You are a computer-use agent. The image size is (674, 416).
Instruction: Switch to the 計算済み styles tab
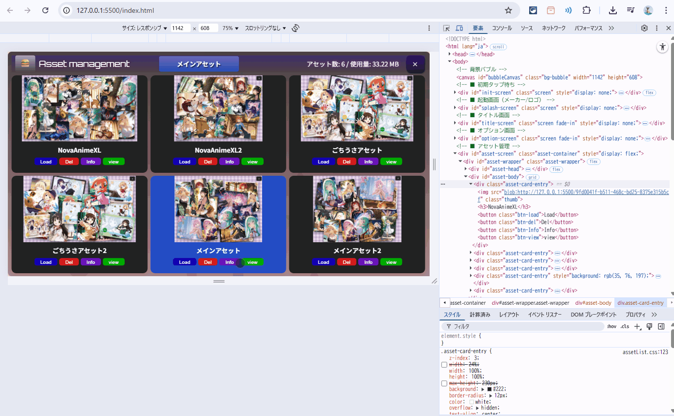click(x=479, y=315)
